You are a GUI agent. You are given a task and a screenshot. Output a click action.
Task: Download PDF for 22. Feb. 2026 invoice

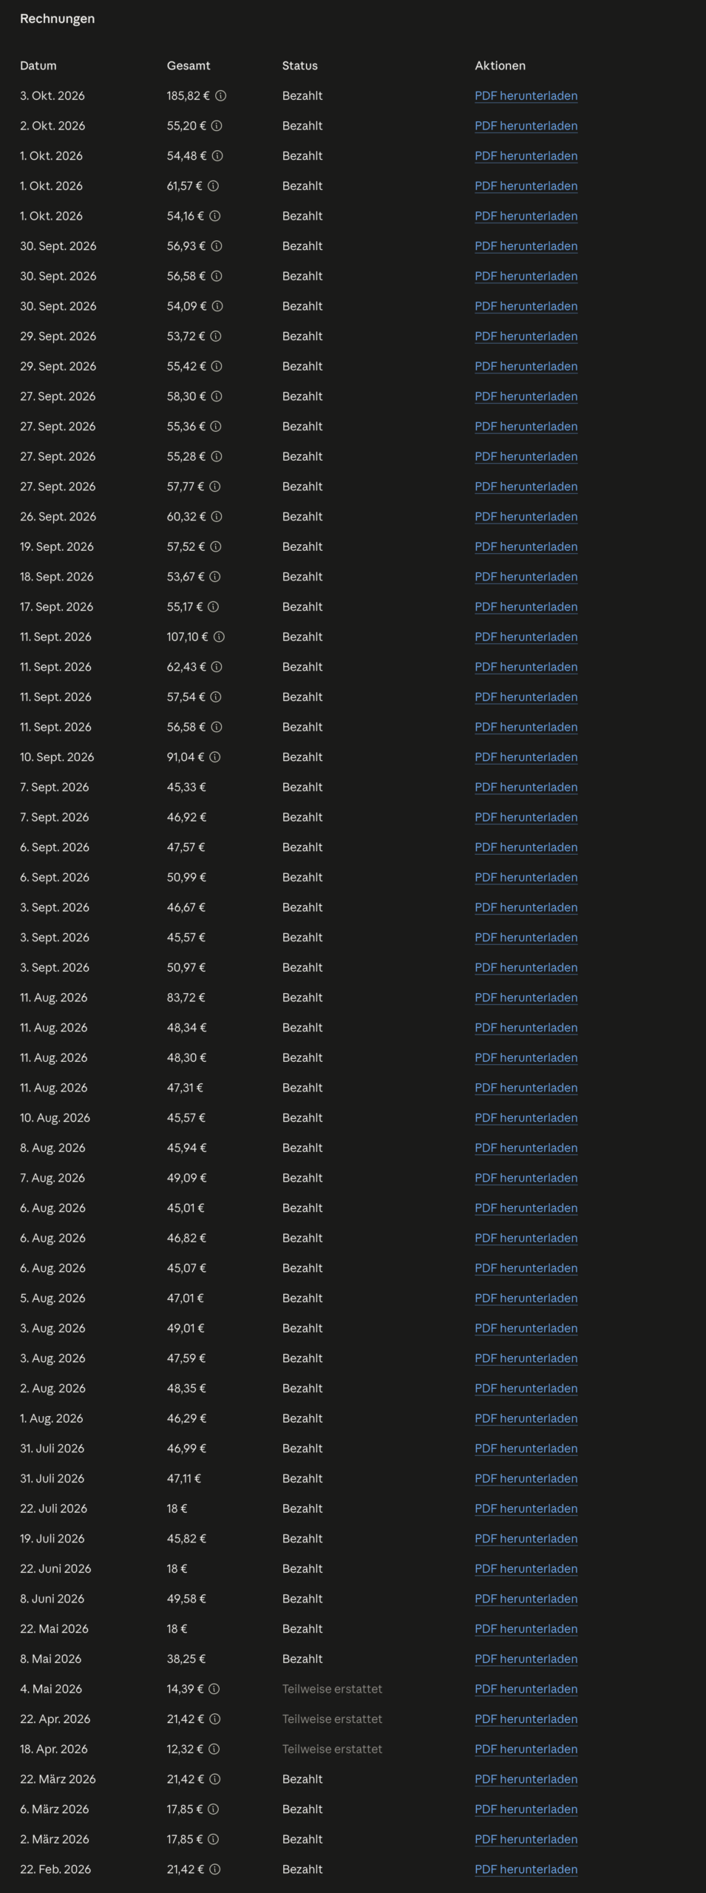[526, 1869]
